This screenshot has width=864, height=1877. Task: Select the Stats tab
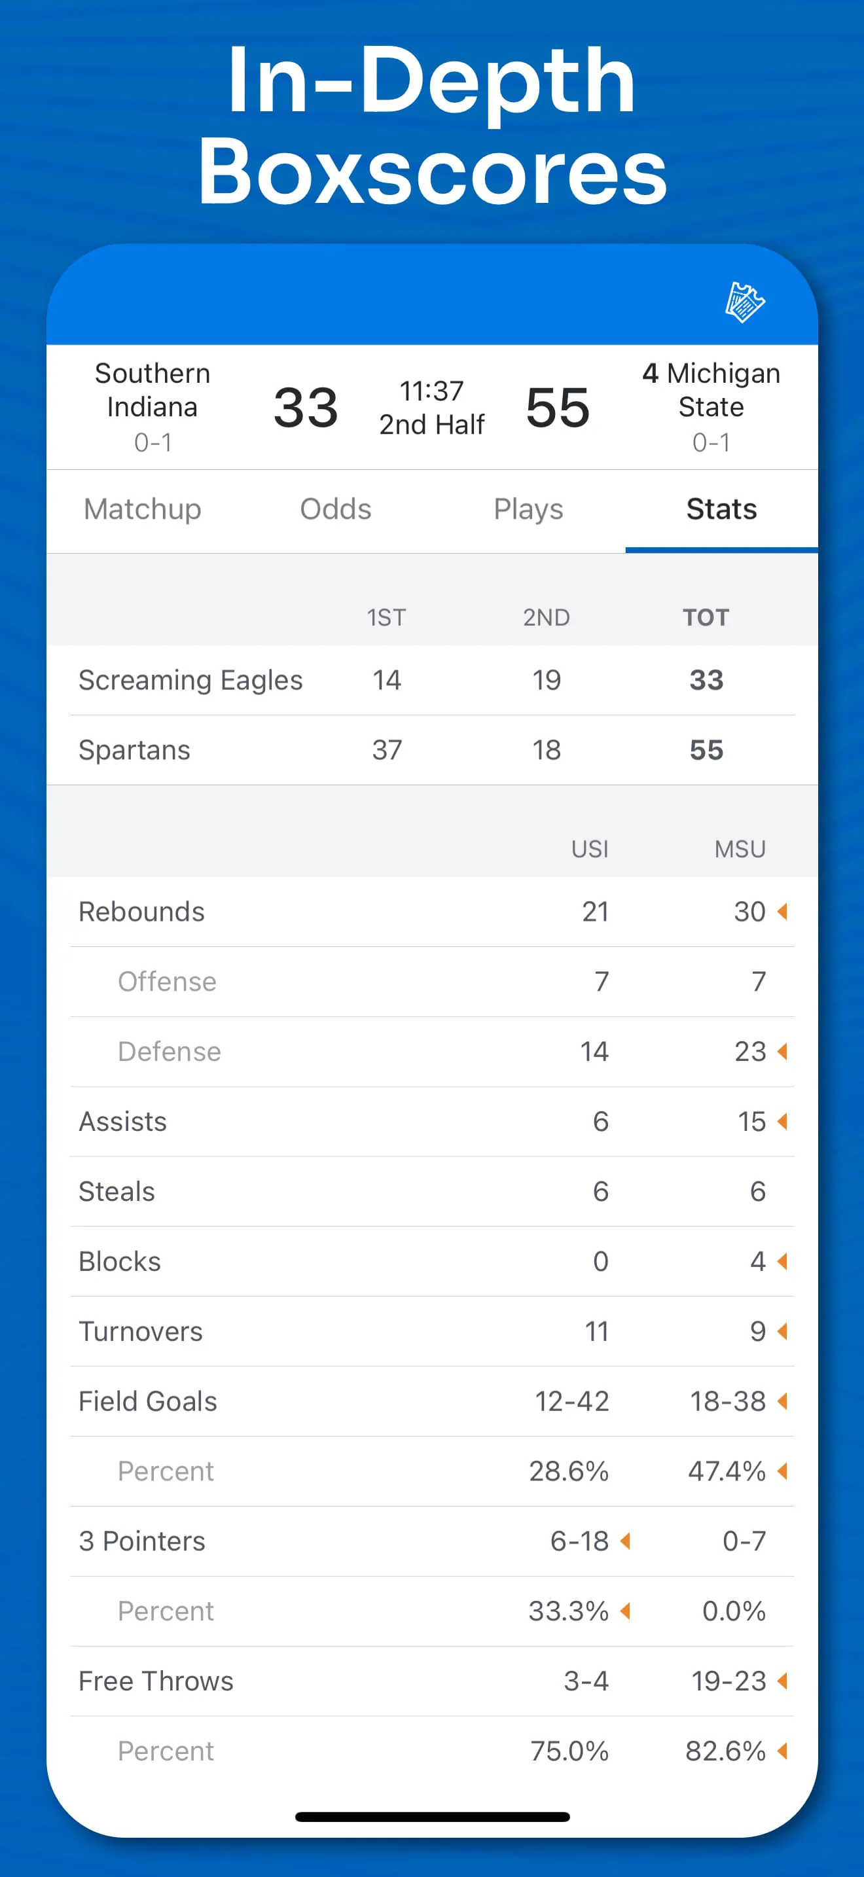click(721, 509)
